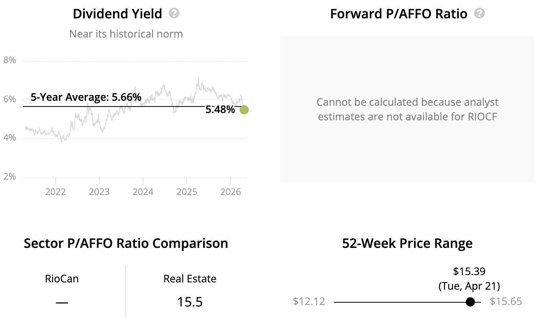This screenshot has height=318, width=542.
Task: Click the RioCan label in sector comparison
Action: click(62, 279)
